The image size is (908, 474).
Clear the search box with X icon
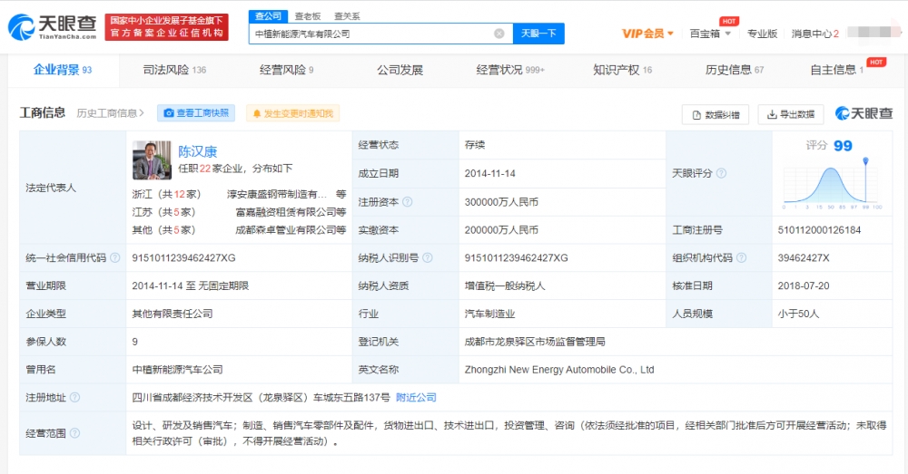(x=499, y=34)
